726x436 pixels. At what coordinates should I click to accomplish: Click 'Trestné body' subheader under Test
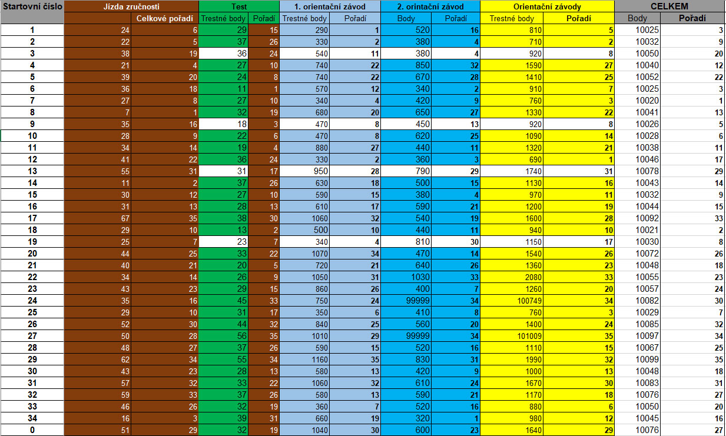click(224, 18)
